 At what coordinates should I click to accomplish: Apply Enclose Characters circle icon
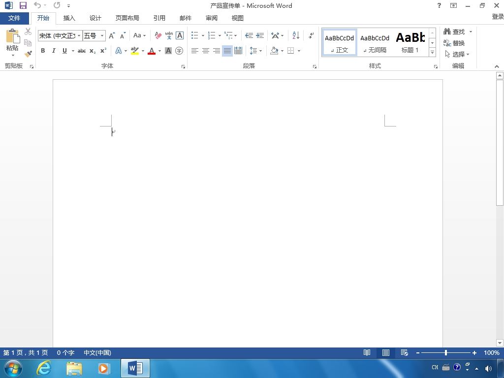tap(179, 51)
